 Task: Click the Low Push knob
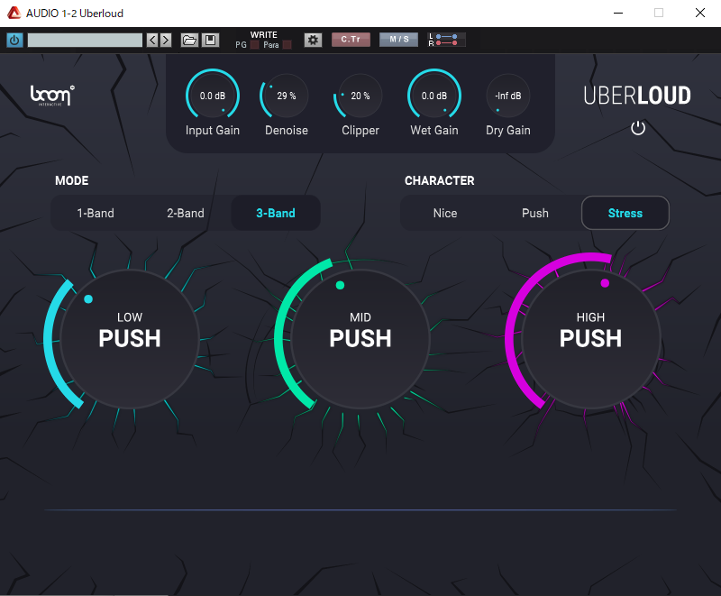[130, 339]
